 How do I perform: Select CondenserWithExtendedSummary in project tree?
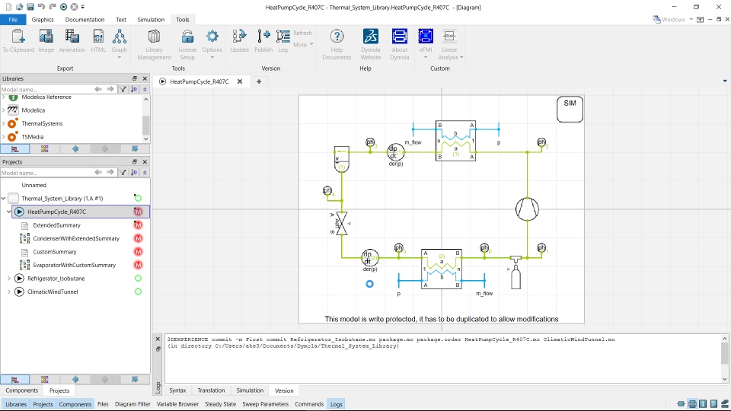tap(76, 238)
